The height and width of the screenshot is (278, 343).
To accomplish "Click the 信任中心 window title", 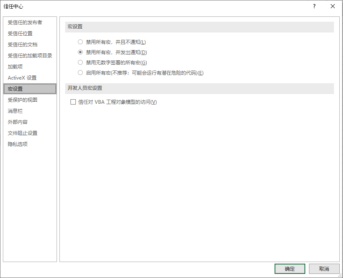I will (14, 7).
